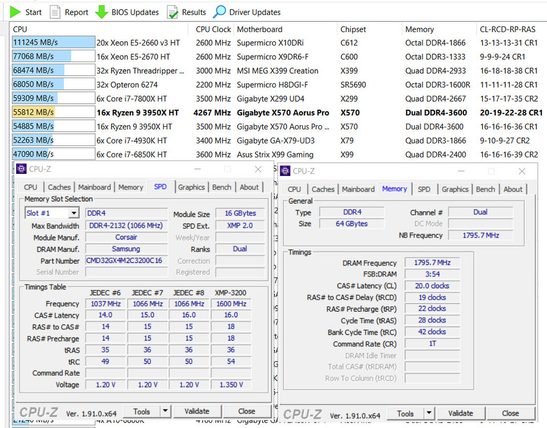Select the Memory tab in the right CPU-Z window
Screen dimensions: 547x428
394,189
